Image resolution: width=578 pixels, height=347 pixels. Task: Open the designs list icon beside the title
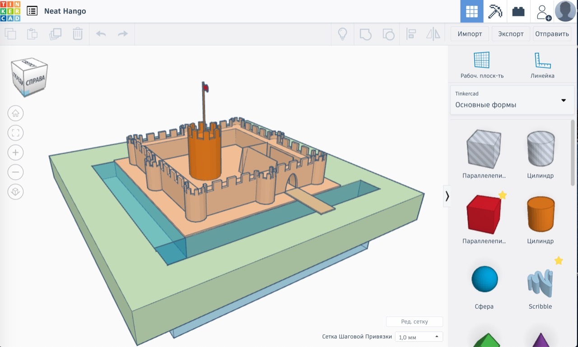(32, 11)
